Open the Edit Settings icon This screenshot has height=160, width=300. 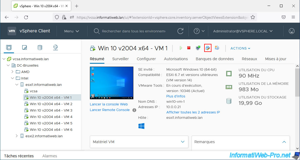click(x=208, y=48)
